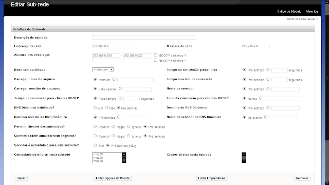Enable first BOOTP dinâmico checkbox
The image size is (329, 185).
(x=155, y=55)
